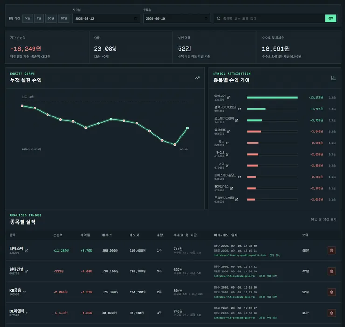Click the 수익률 column header
Image resolution: width=345 pixels, height=327 pixels.
[85, 235]
